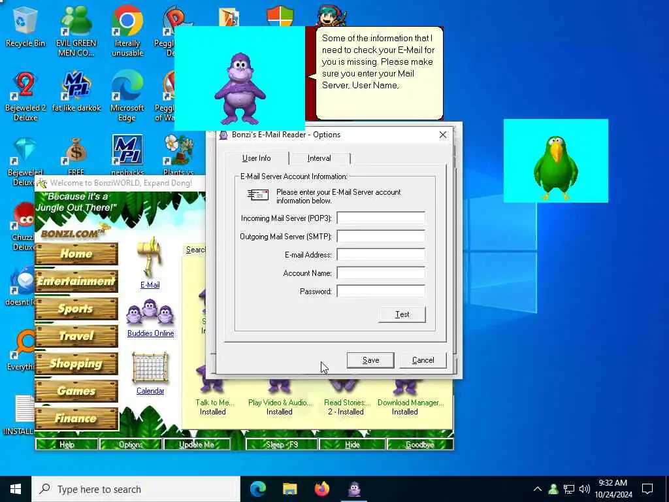Screen dimensions: 669x502
Task: Click BonziBuddy taskbar icon
Action: [x=354, y=489]
